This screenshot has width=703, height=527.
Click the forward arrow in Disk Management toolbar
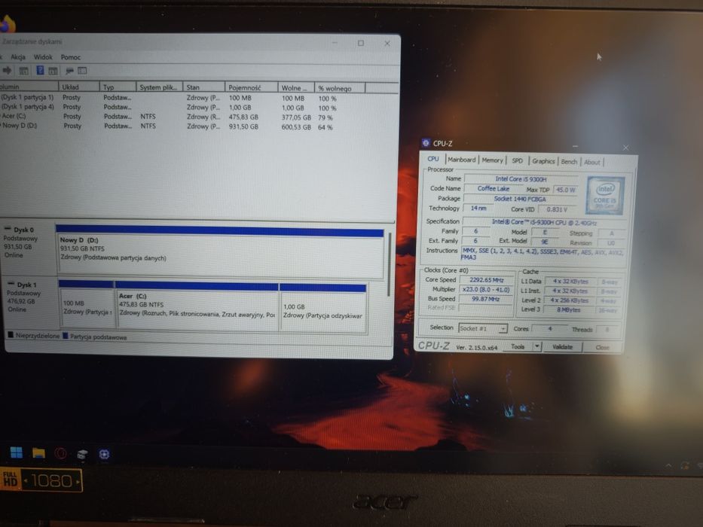pos(7,70)
